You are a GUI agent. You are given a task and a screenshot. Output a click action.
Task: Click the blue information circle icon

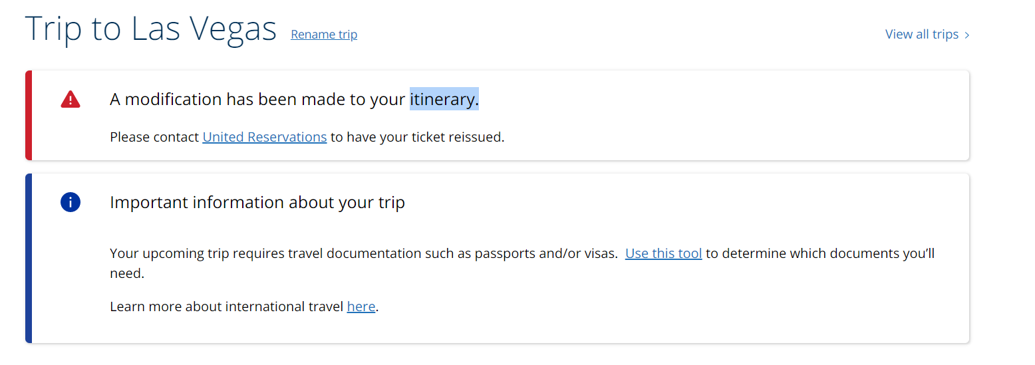pos(70,202)
